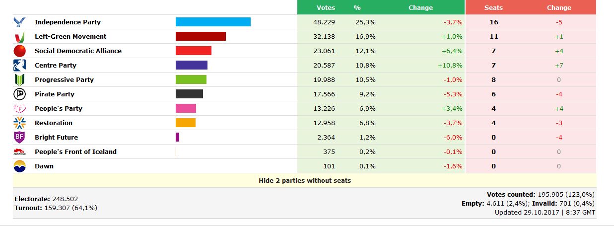The image size is (614, 226).
Task: Click the Independence Party falcon logo
Action: (19, 22)
